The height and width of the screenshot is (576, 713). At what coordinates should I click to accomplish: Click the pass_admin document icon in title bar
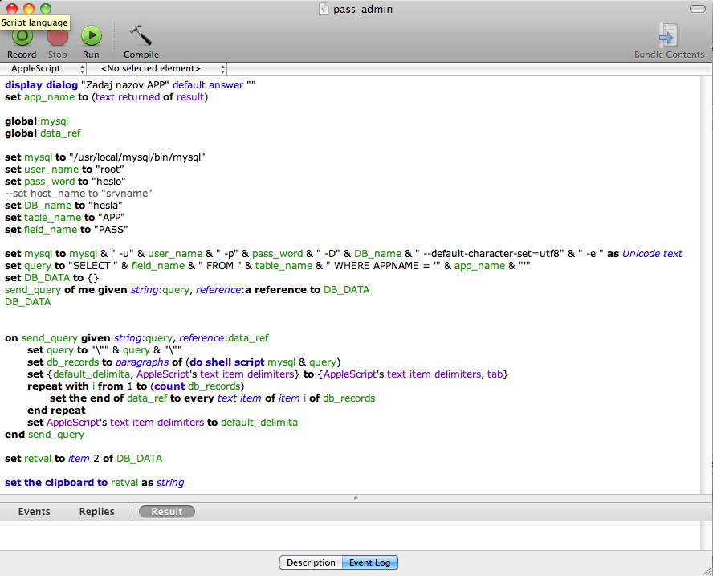[x=324, y=9]
